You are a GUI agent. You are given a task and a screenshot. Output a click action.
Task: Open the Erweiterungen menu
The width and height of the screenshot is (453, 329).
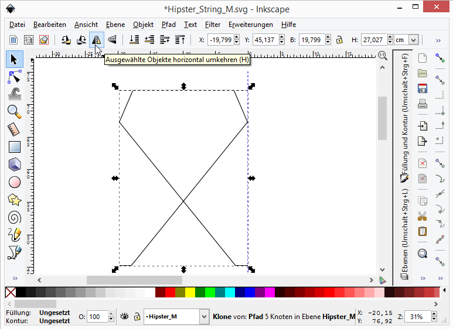(250, 25)
